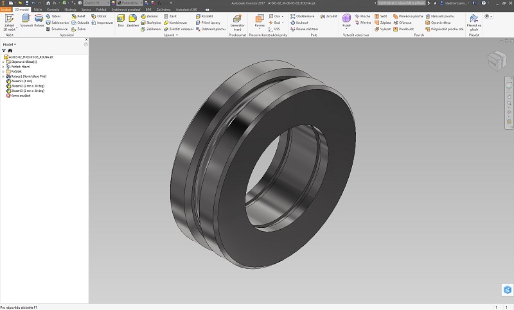Screen dimensions: 514x310
Task: Expand the Objemová tělesa(1) node
Action: tap(3, 62)
